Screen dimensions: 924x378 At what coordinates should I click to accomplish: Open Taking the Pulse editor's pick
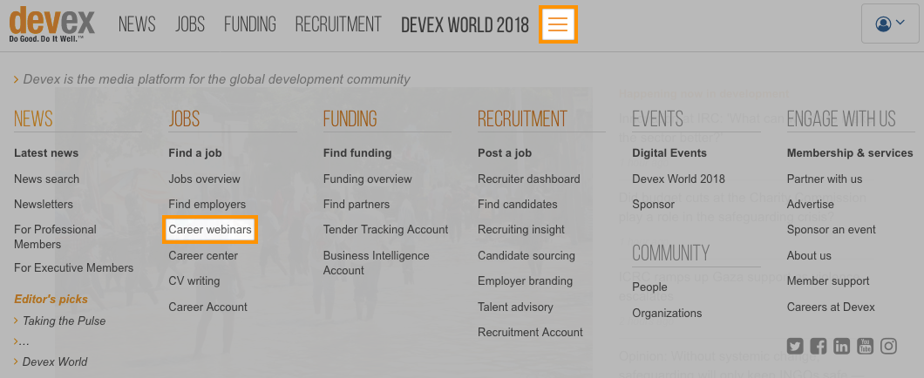point(64,321)
